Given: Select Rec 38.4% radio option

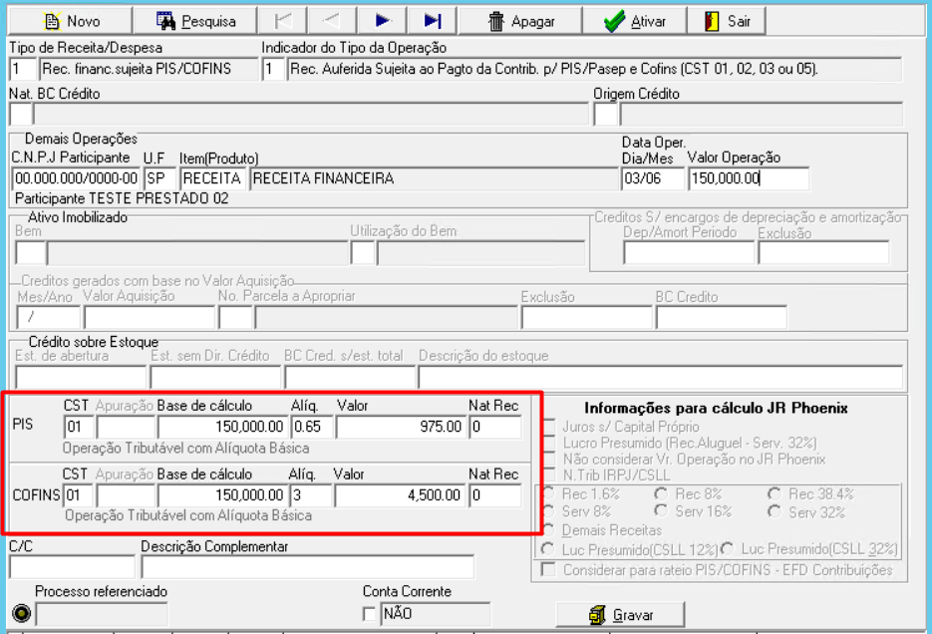Looking at the screenshot, I should tap(774, 493).
